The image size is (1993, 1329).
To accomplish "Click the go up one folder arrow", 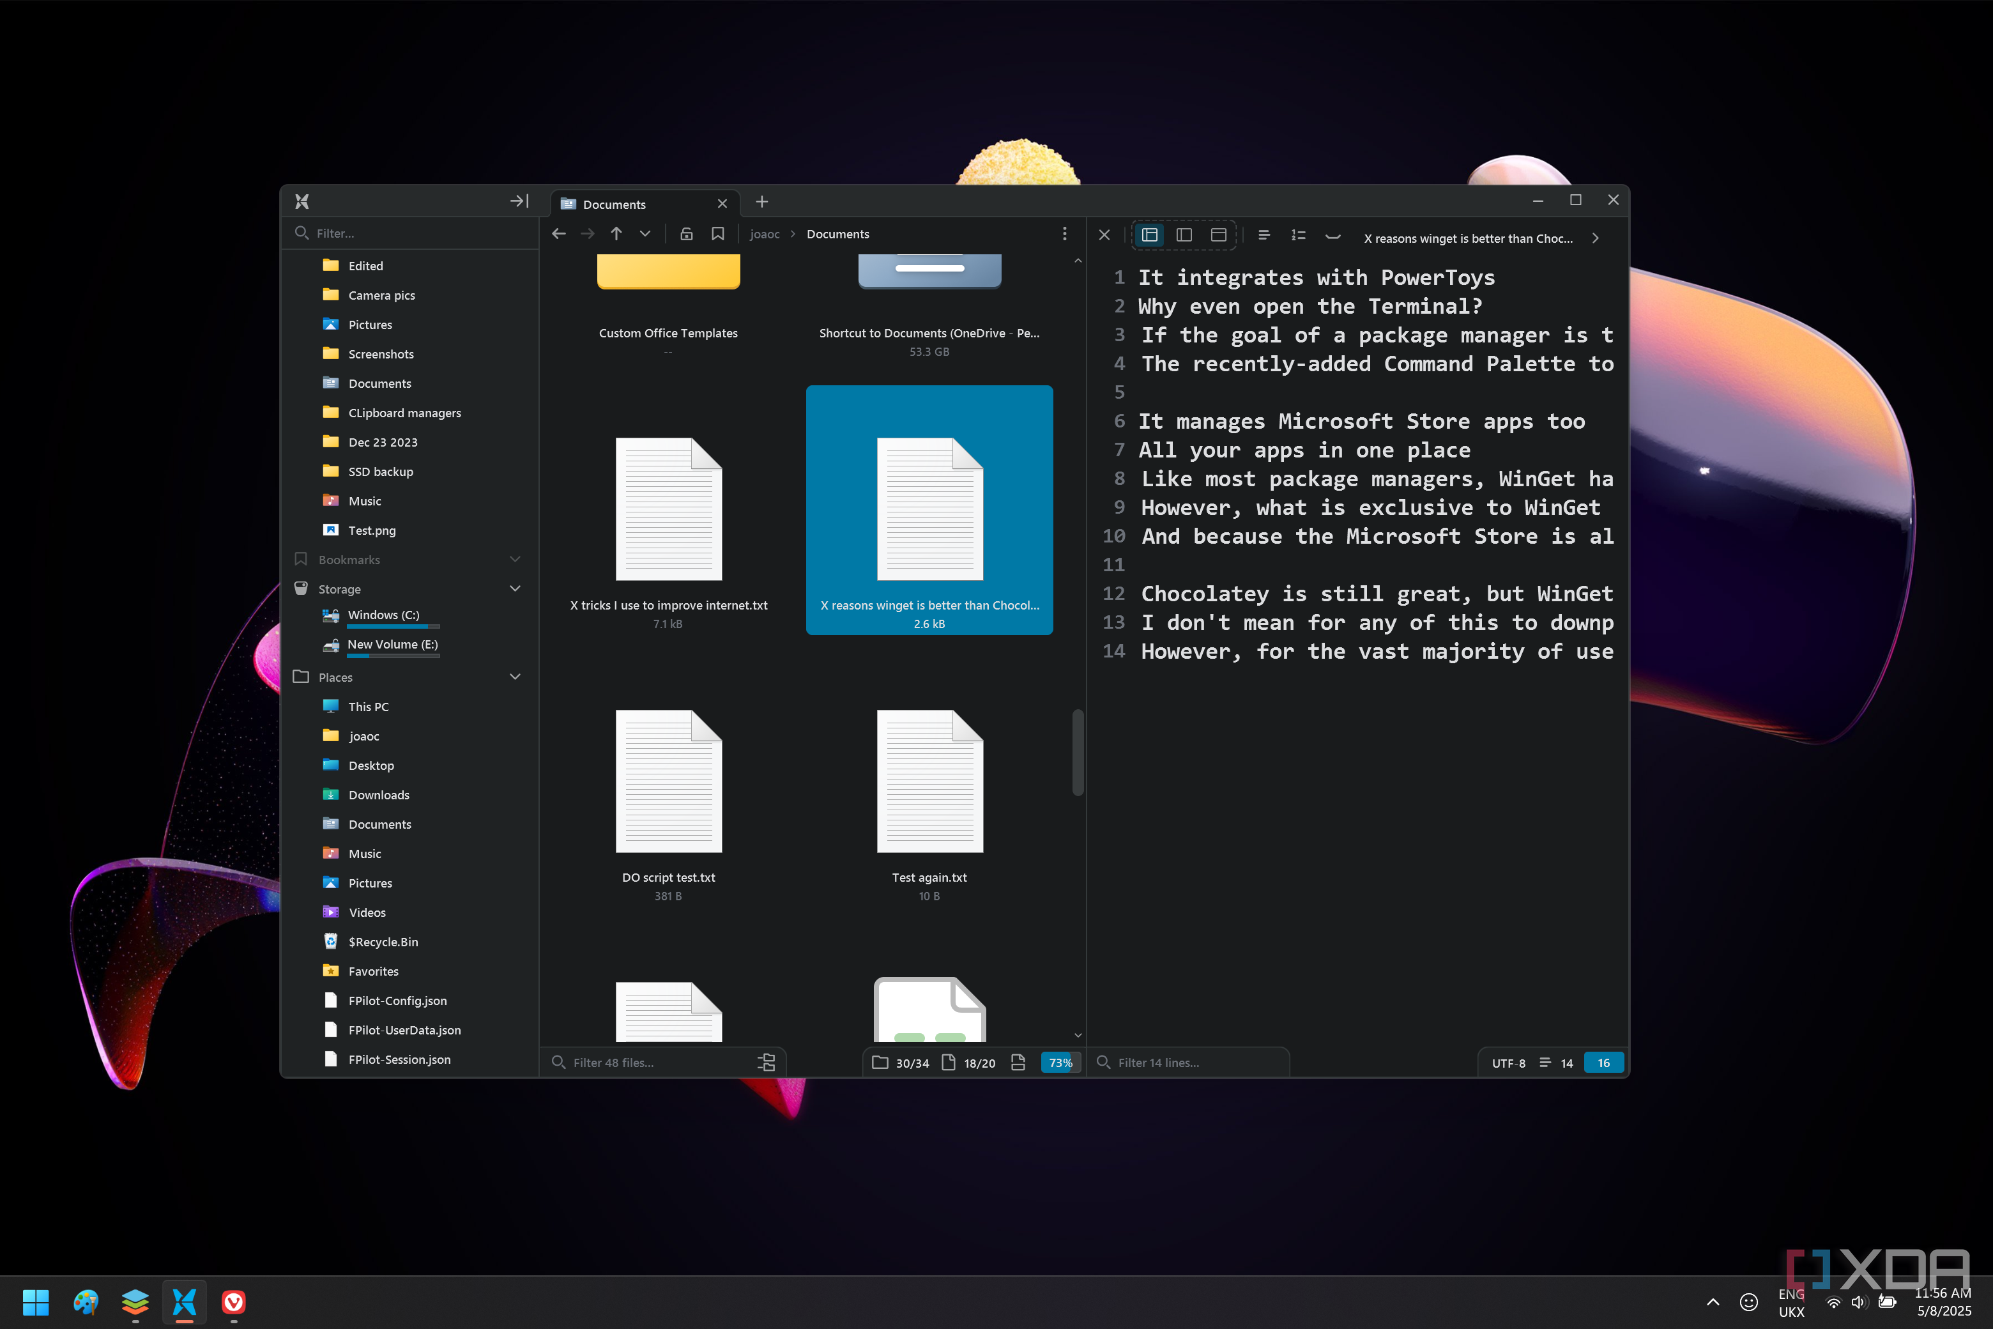I will click(x=616, y=234).
